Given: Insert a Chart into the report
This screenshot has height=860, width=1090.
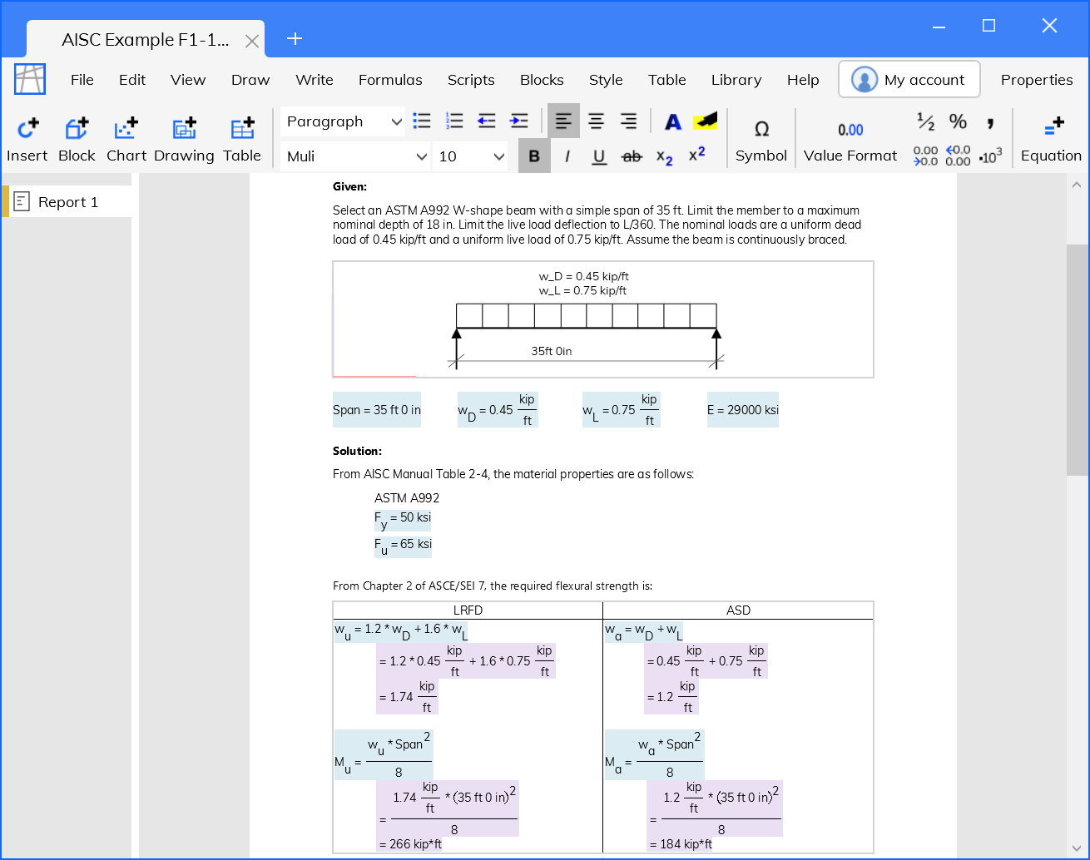Looking at the screenshot, I should pyautogui.click(x=126, y=137).
